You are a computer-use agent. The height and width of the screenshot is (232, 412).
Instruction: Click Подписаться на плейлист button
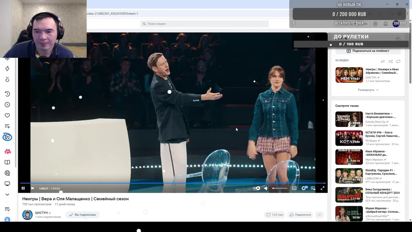tap(368, 51)
